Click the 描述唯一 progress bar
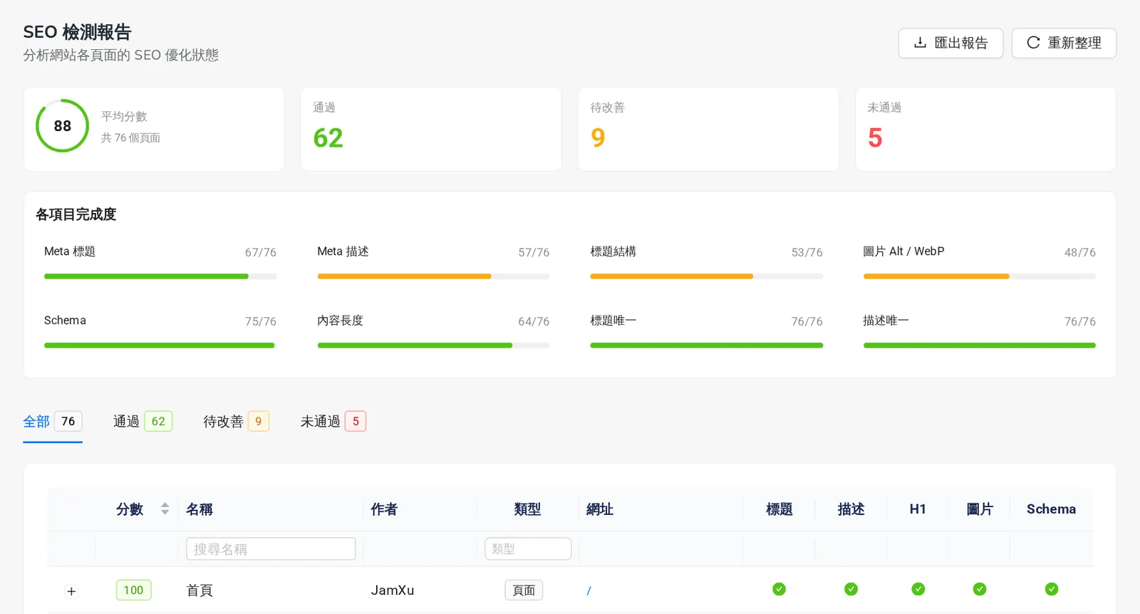Viewport: 1140px width, 614px height. point(980,345)
